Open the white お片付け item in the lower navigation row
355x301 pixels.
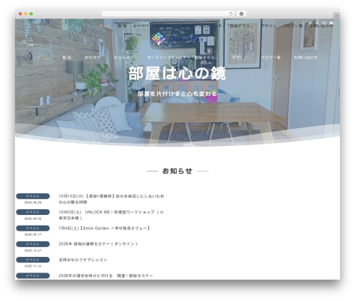[92, 58]
